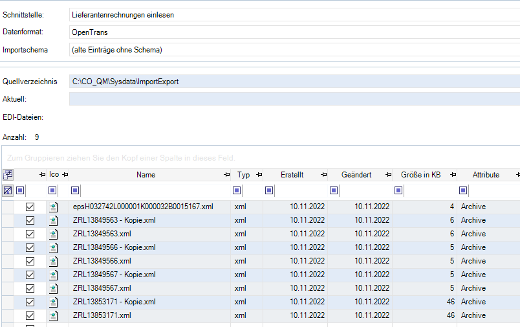The height and width of the screenshot is (327, 520).
Task: Click file icon of ZRL13849563.xml row
Action: click(x=54, y=234)
